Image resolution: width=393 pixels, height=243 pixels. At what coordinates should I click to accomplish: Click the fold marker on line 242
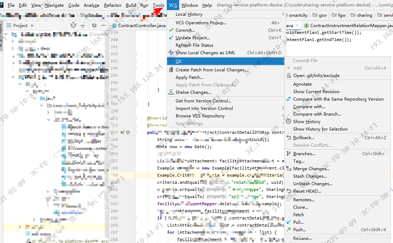coord(135,54)
